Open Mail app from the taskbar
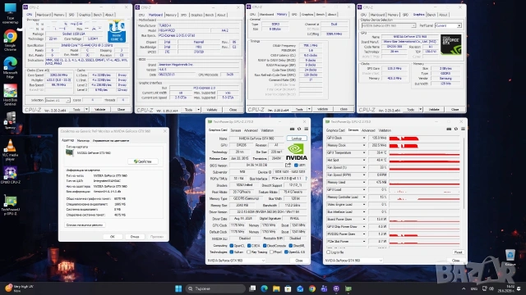The width and height of the screenshot is (526, 295). 300,288
